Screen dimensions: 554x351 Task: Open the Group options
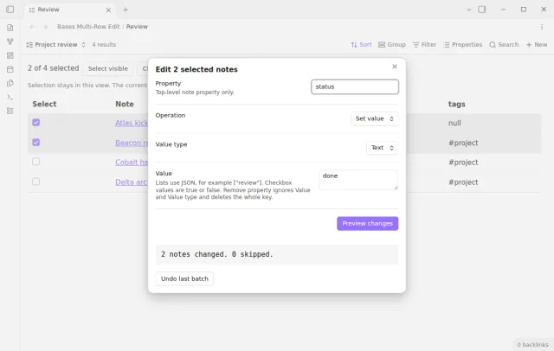[392, 45]
